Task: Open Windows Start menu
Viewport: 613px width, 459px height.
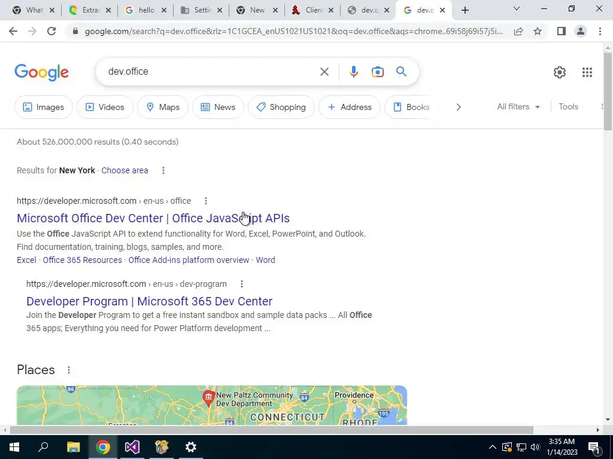Action: click(x=14, y=447)
